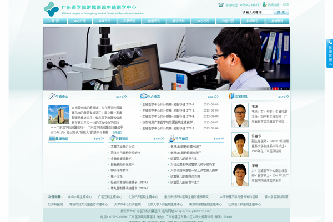Image resolution: width=333 pixels, height=222 pixels.
Task: Open the 中心介绍 navigation tab
Action: tap(80, 21)
